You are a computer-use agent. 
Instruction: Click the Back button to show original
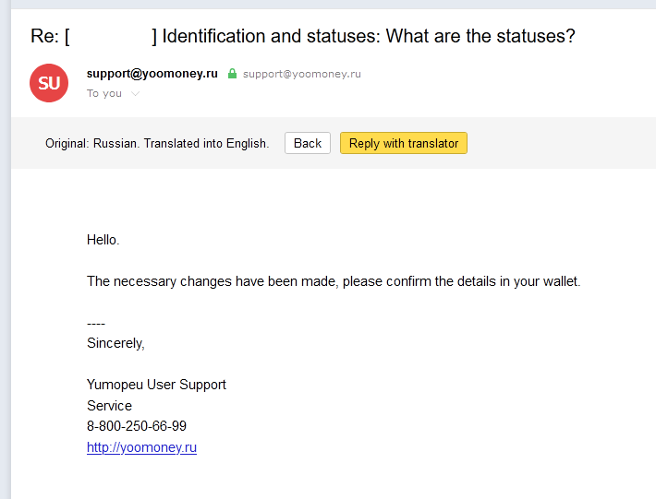point(308,143)
